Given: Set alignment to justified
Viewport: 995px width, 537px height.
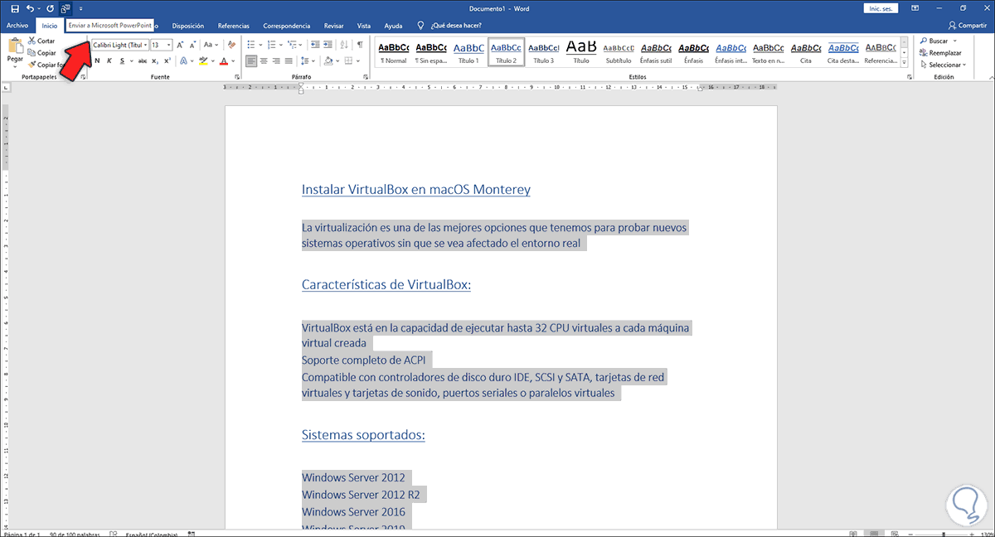Looking at the screenshot, I should tap(288, 60).
